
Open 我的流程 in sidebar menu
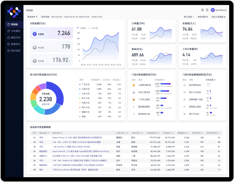click(14, 51)
